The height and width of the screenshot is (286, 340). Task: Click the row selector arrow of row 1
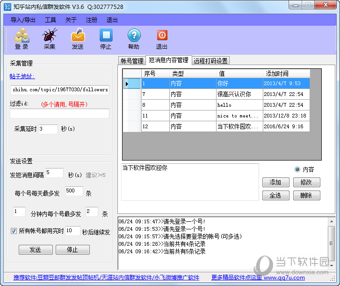click(132, 83)
